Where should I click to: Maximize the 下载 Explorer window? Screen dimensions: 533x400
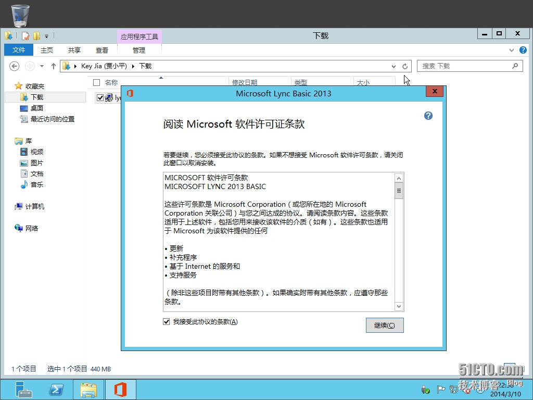[x=499, y=34]
